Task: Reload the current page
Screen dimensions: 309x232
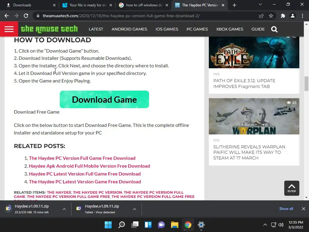Action: coord(26,16)
